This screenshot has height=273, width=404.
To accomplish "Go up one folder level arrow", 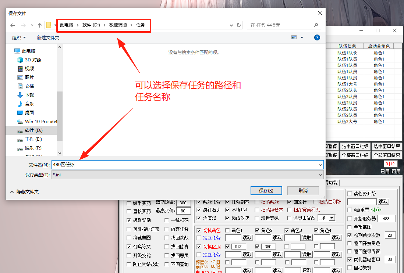I will (x=40, y=25).
